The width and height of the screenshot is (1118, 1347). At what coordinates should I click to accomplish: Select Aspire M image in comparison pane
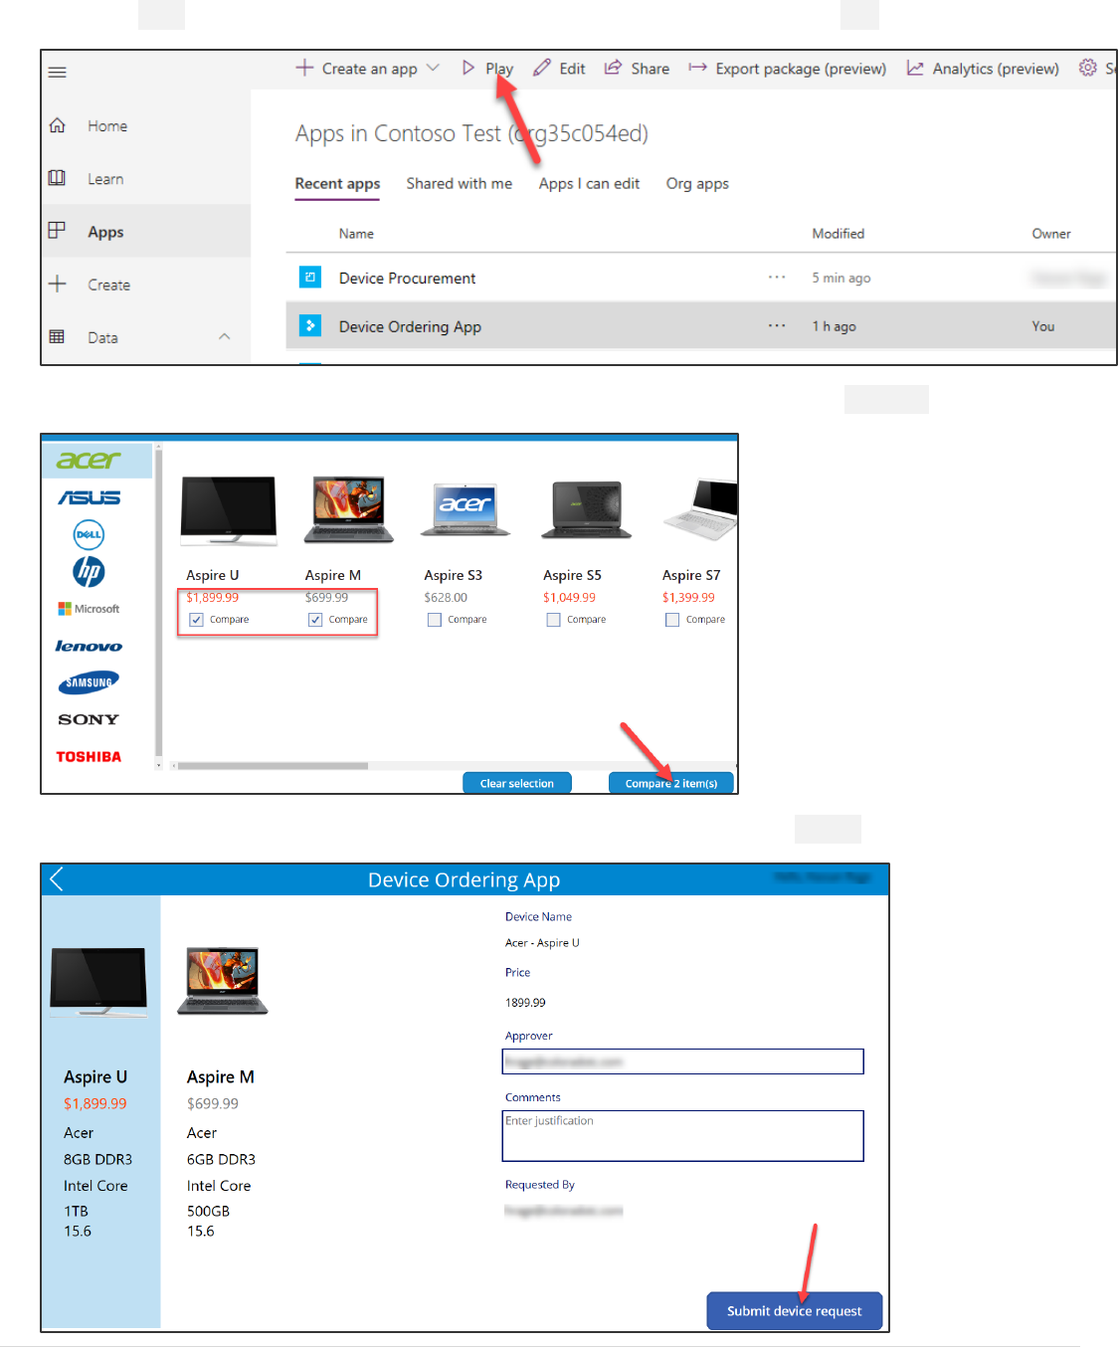pyautogui.click(x=223, y=980)
